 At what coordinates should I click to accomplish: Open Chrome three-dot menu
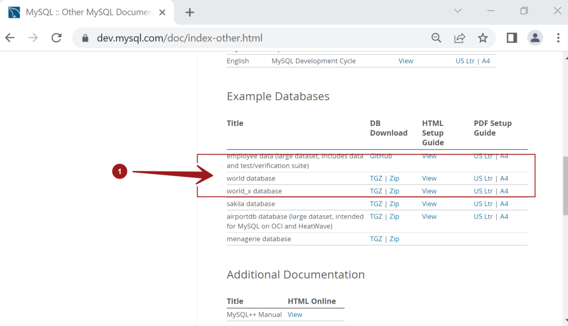pos(558,38)
